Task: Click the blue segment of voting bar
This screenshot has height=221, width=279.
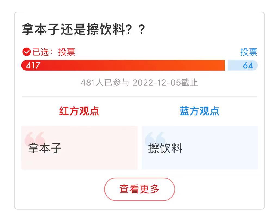Action: (242, 65)
